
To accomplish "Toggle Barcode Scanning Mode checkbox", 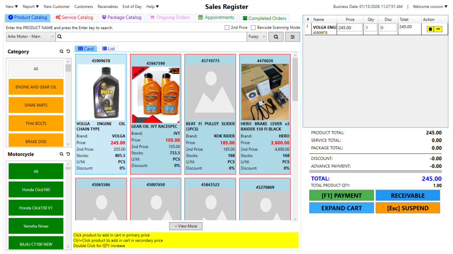I will pos(253,27).
